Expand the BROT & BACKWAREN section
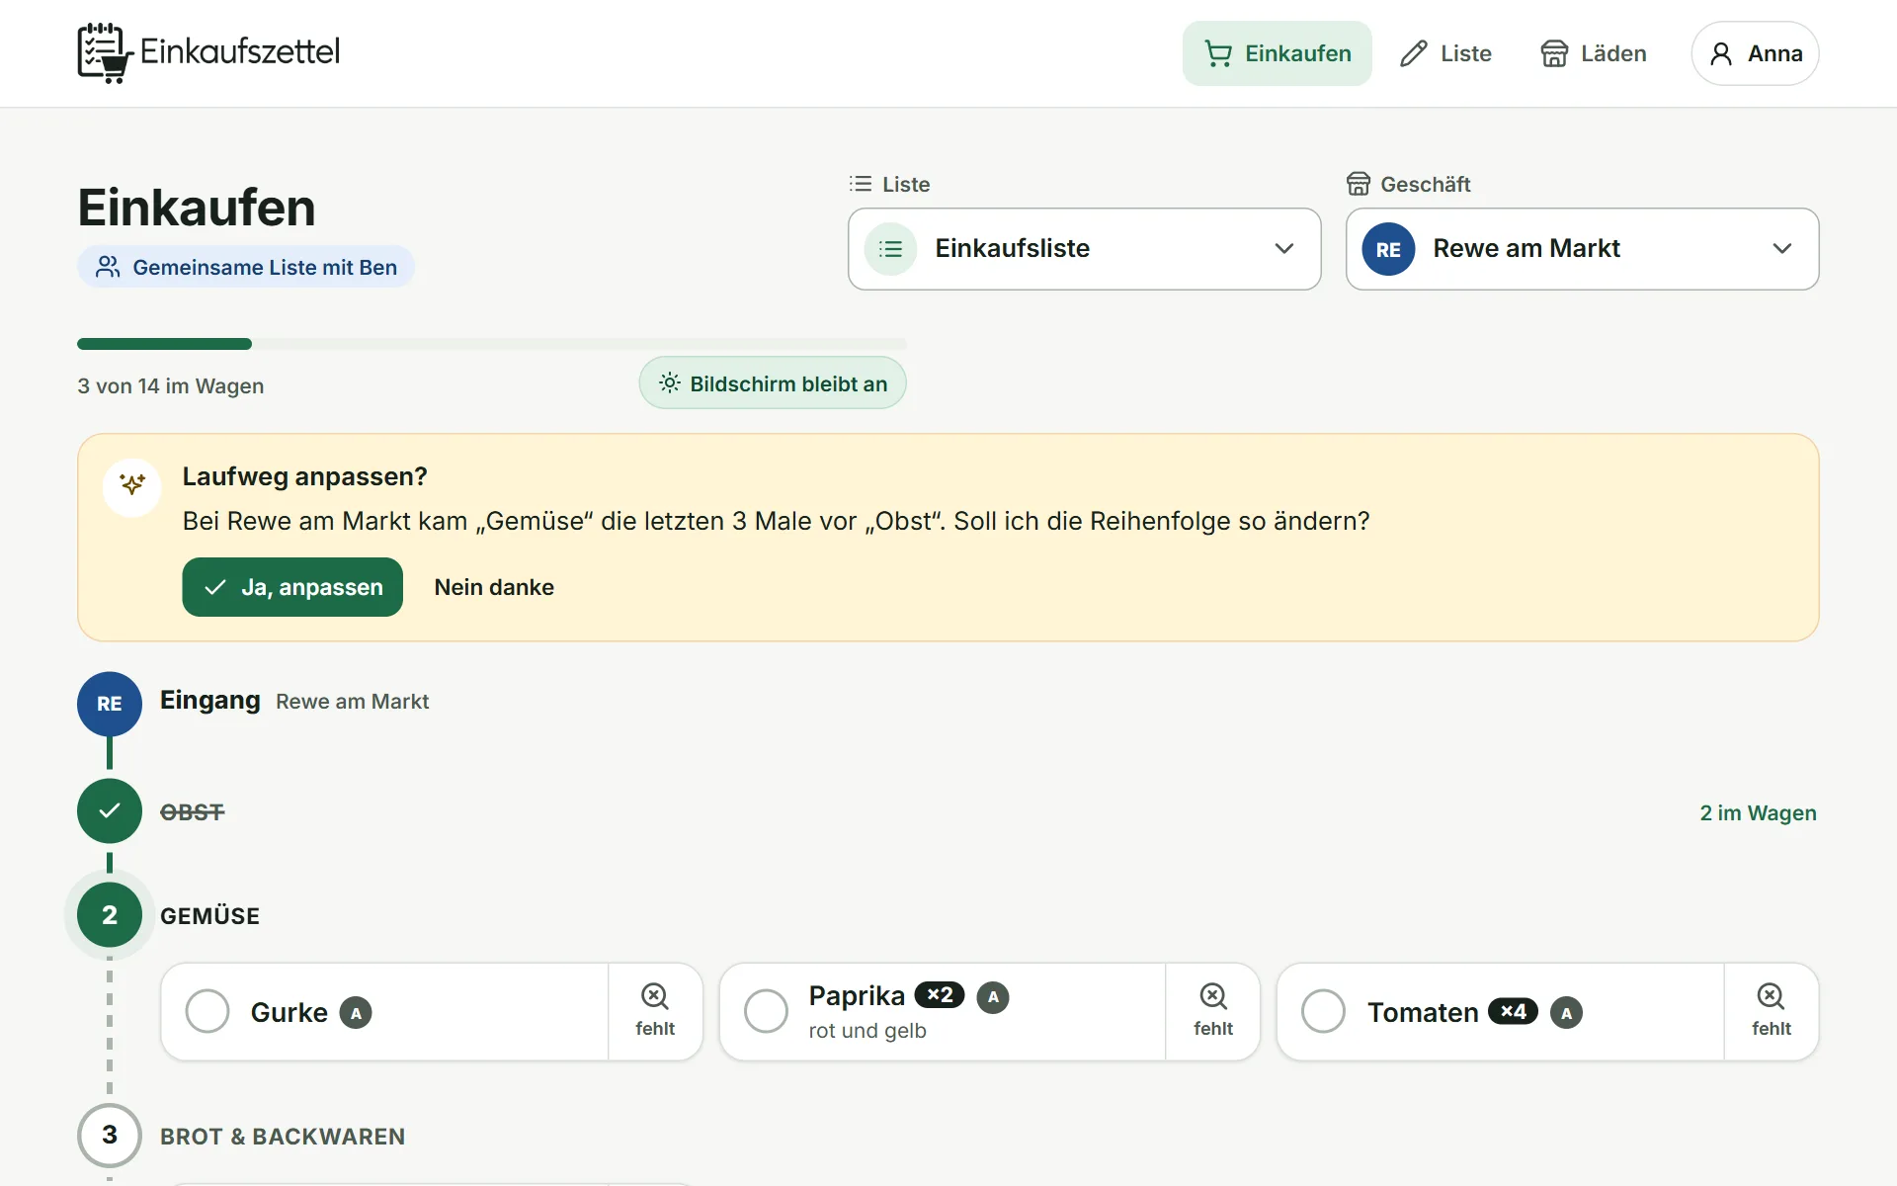1897x1186 pixels. click(283, 1137)
